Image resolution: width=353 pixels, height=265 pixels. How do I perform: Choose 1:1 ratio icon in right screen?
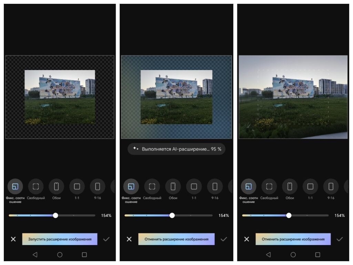tap(311, 186)
